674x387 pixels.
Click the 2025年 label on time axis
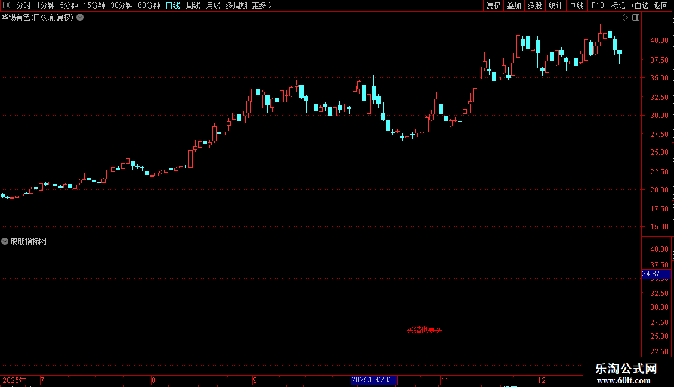click(x=14, y=380)
